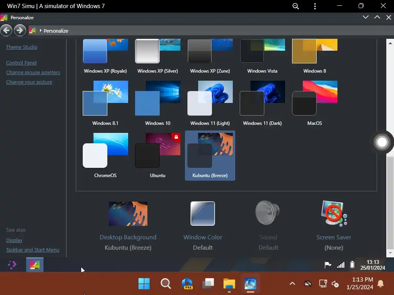Apply the Windows 8 theme
The image size is (394, 295).
[315, 56]
